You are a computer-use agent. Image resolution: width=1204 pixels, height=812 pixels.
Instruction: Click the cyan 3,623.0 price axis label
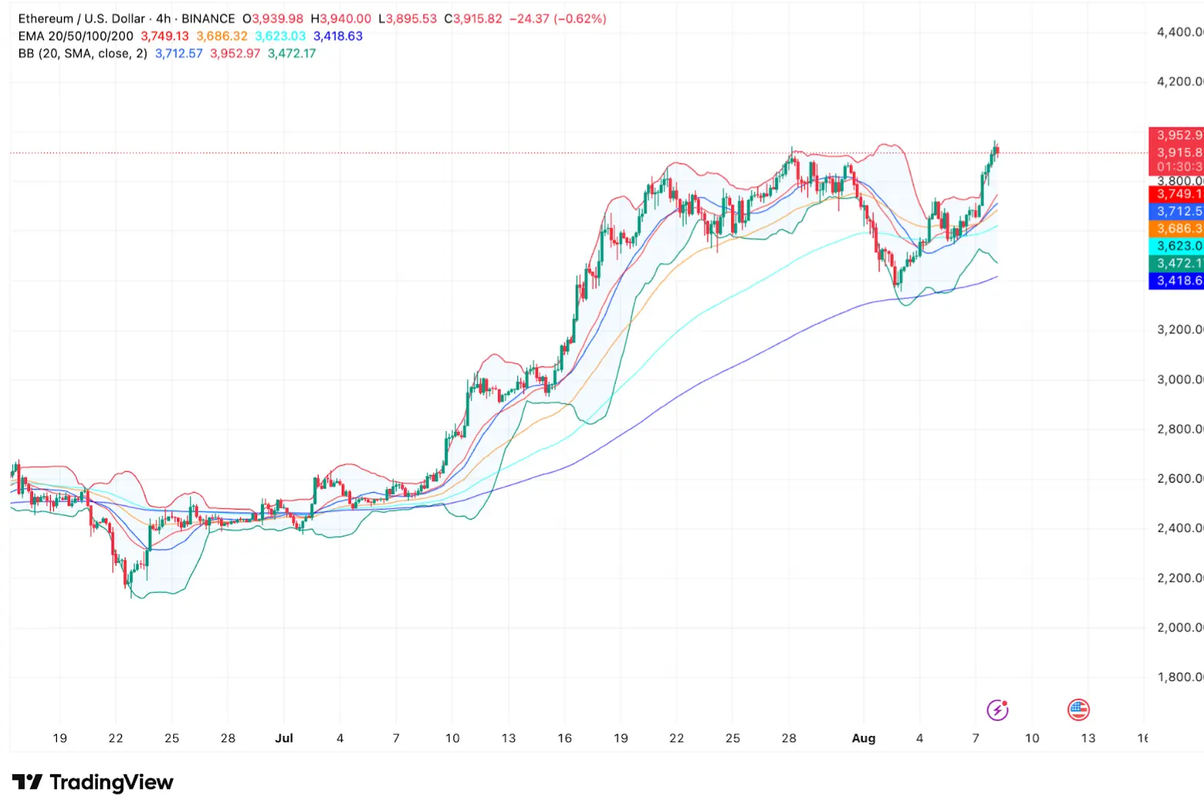(1176, 246)
